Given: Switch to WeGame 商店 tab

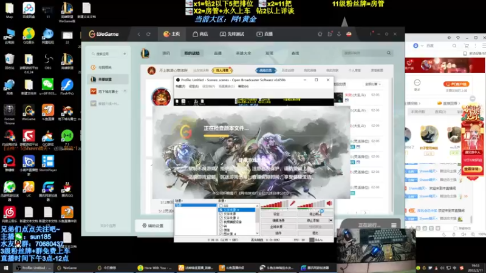Looking at the screenshot, I should (x=200, y=34).
